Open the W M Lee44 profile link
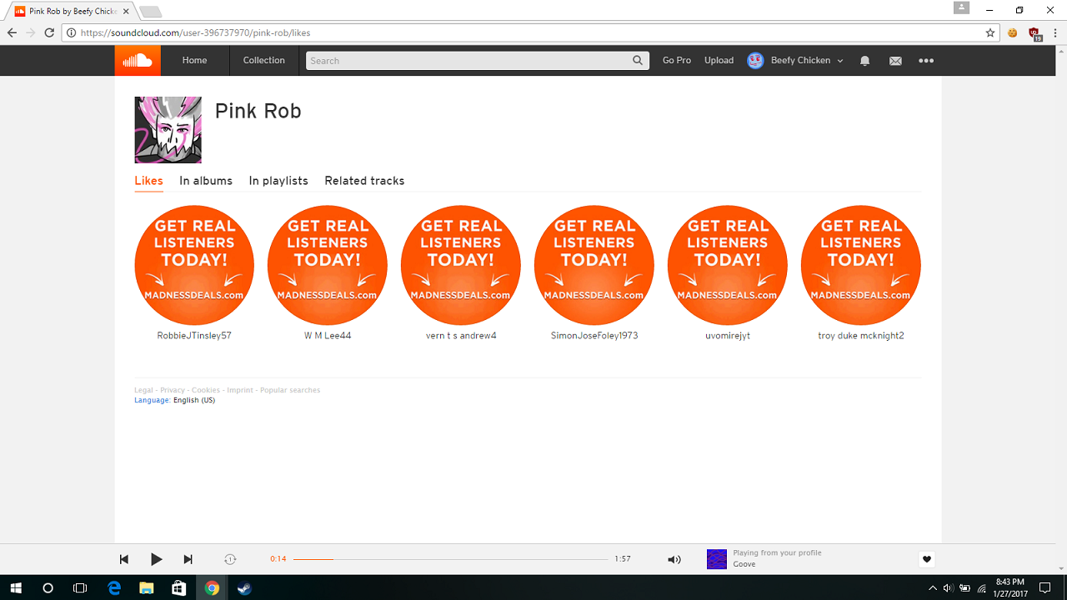The height and width of the screenshot is (600, 1067). [328, 336]
